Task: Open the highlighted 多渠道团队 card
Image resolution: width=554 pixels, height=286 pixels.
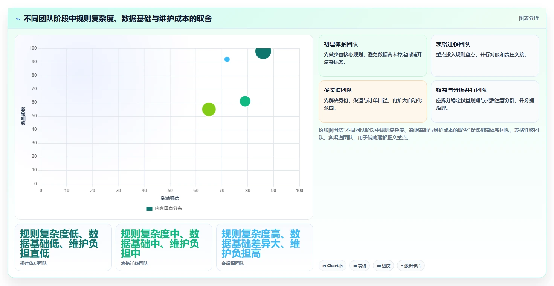Action: click(x=372, y=101)
